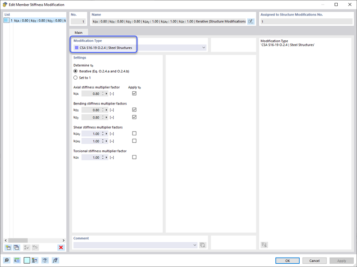Viewport: 357px width, 267px height.
Task: Click the new stiffness modification icon
Action: click(8, 247)
